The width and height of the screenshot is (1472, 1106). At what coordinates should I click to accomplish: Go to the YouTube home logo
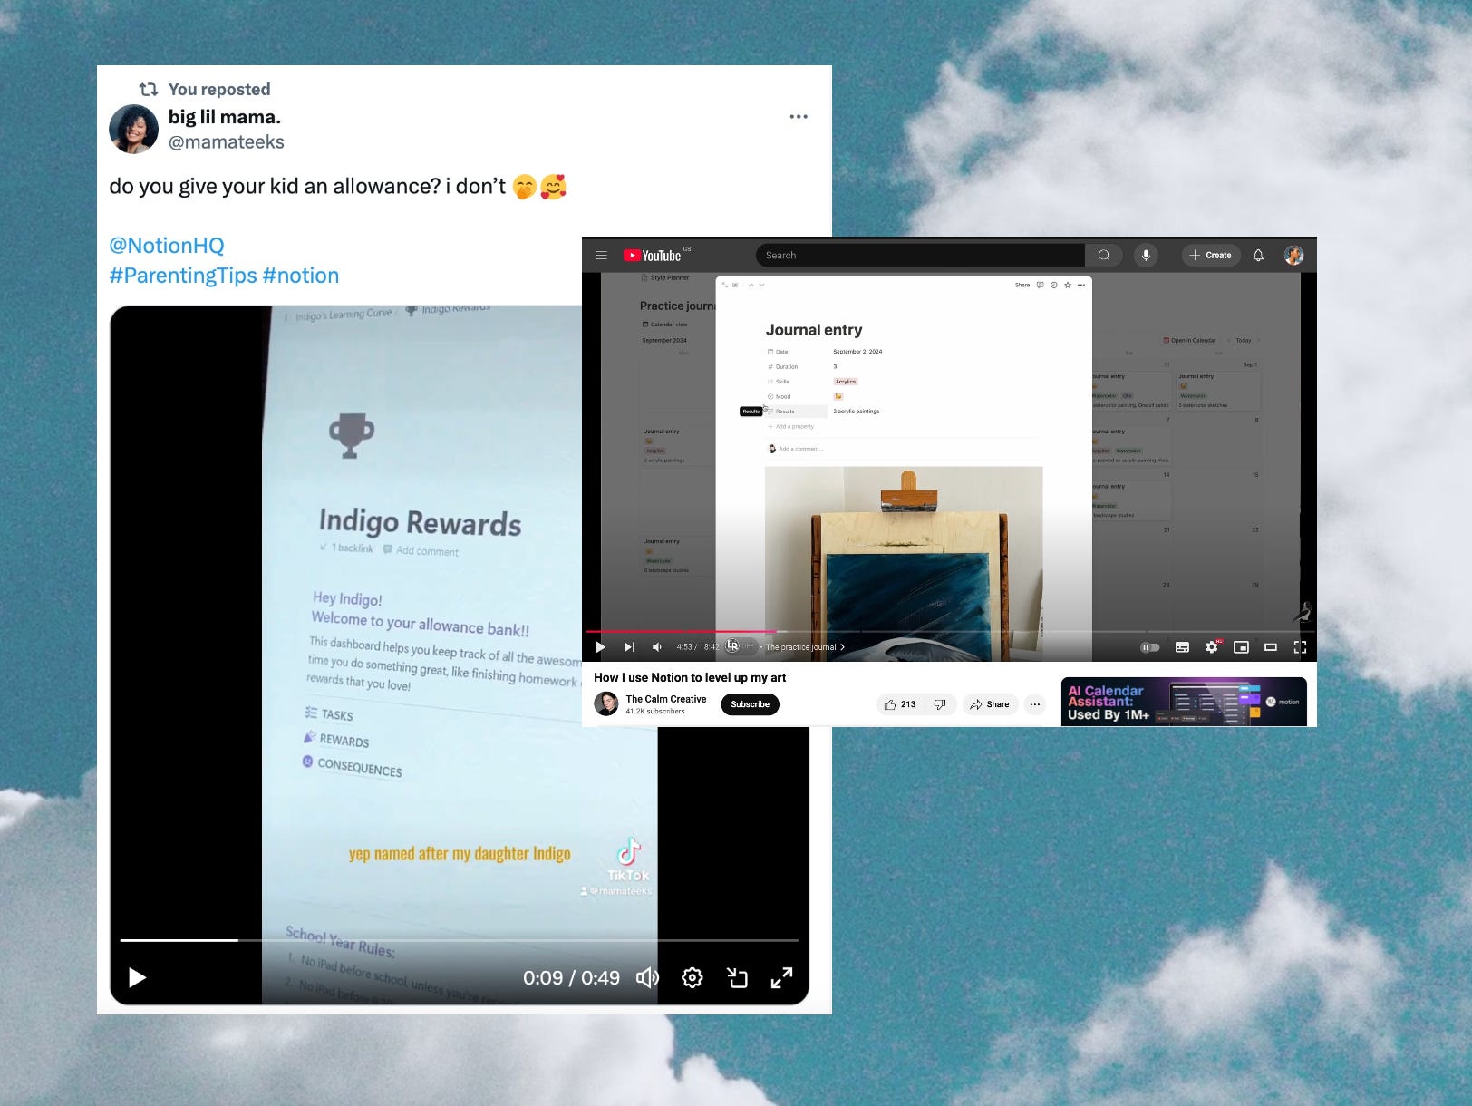[653, 256]
